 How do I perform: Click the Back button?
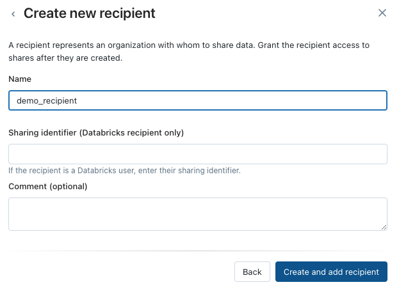(252, 272)
